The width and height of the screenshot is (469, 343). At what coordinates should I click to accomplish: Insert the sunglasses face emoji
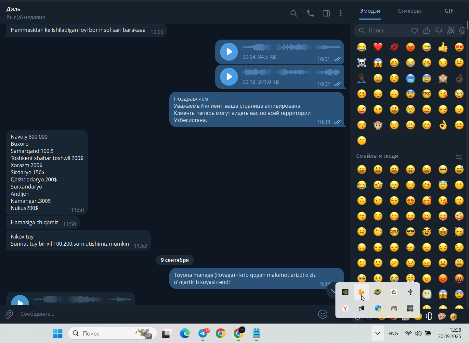coord(410,232)
